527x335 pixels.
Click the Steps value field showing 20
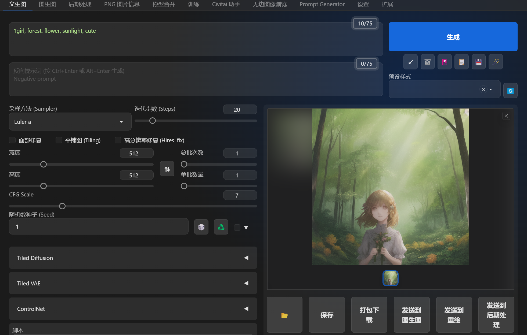240,110
